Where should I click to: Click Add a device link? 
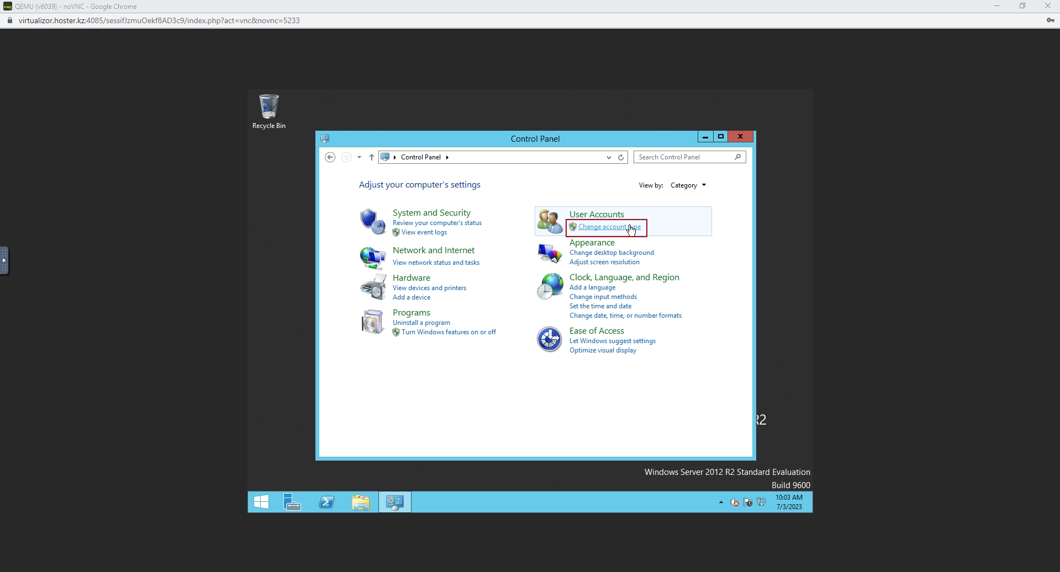pyautogui.click(x=412, y=297)
